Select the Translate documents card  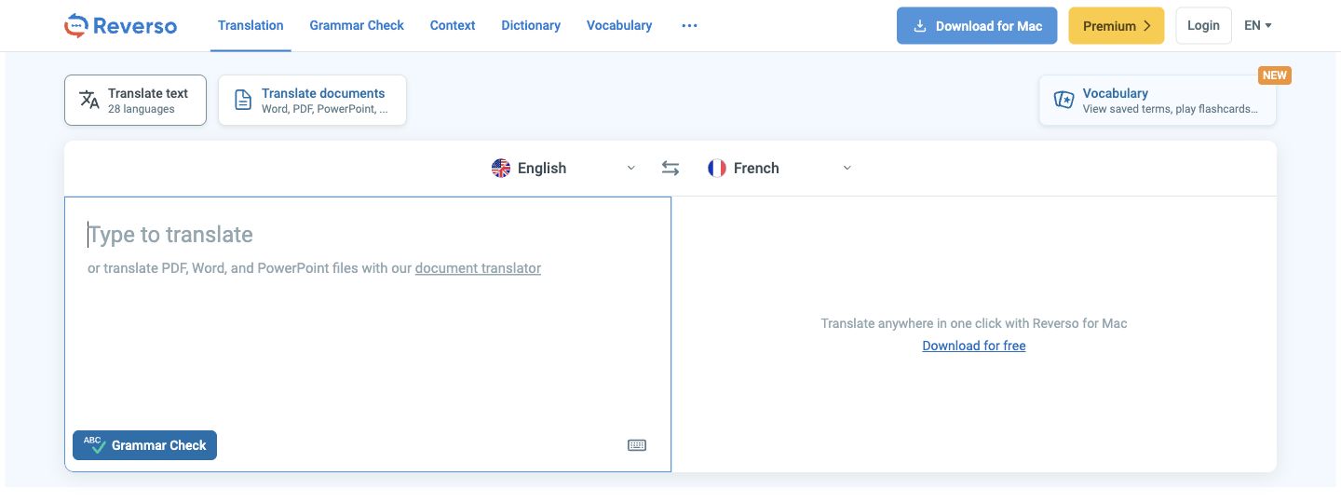(312, 101)
